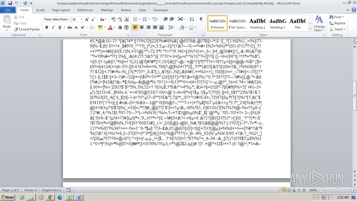Switch to the References tab
This screenshot has height=201, width=357.
(x=85, y=10)
